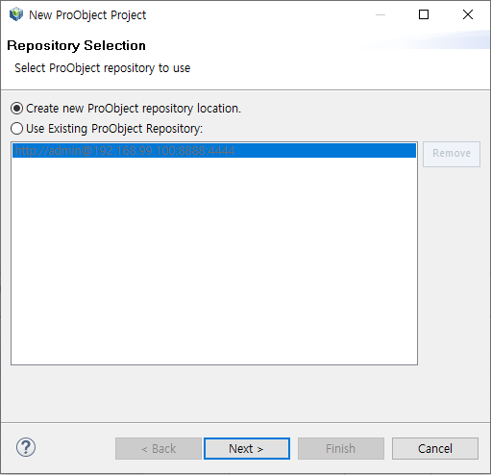
Task: Click the disabled Remove button
Action: point(452,154)
